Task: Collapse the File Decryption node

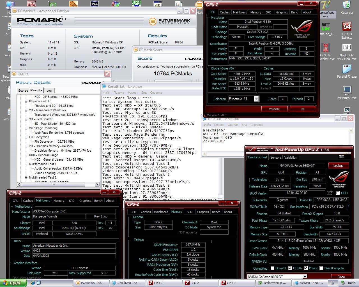Action: click(x=26, y=137)
